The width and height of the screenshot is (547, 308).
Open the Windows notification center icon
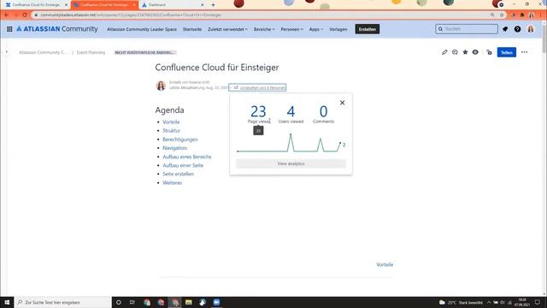click(538, 302)
